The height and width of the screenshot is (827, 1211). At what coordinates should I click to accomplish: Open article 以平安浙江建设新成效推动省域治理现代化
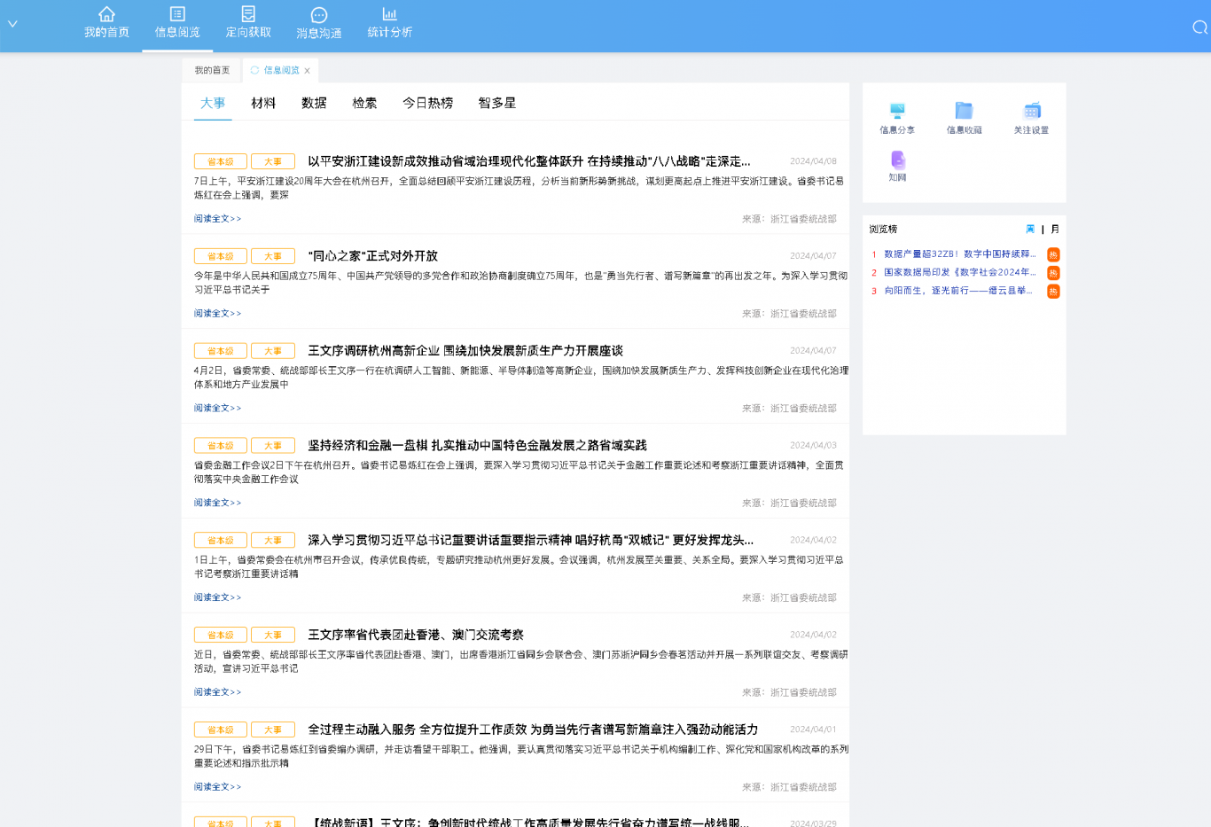[528, 161]
